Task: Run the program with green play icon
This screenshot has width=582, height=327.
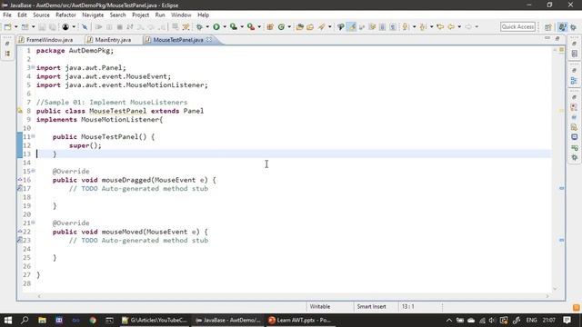Action: pos(216,26)
